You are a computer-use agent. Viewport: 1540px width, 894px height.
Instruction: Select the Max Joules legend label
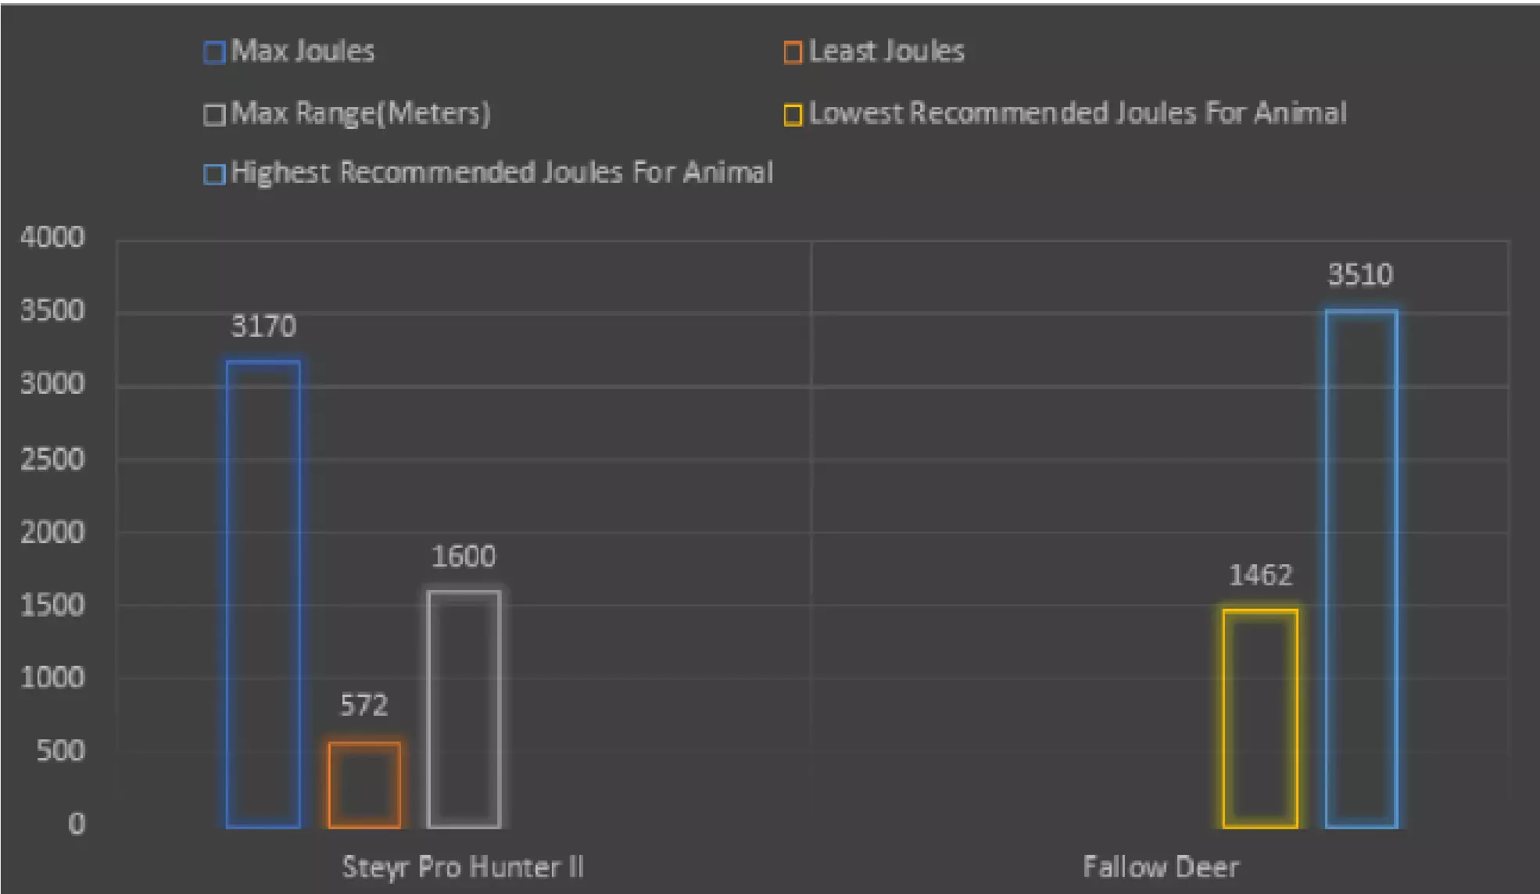click(303, 52)
